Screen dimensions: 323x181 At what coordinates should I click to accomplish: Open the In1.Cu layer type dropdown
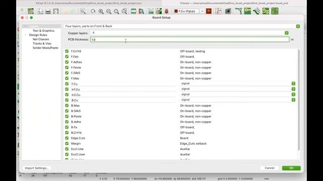(293, 89)
